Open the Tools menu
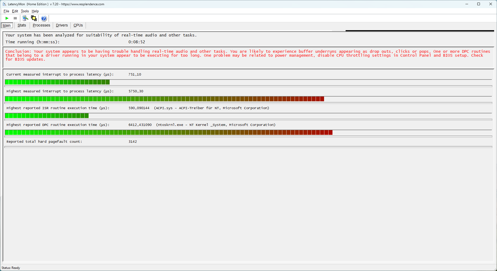The width and height of the screenshot is (497, 271). 25,11
